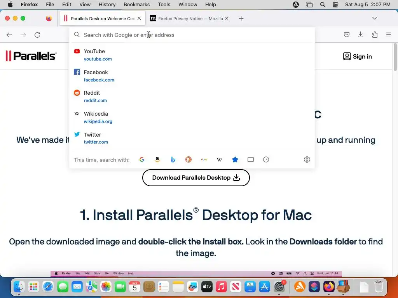Choose the YouTube suggestion
This screenshot has height=298, width=398.
point(192,55)
